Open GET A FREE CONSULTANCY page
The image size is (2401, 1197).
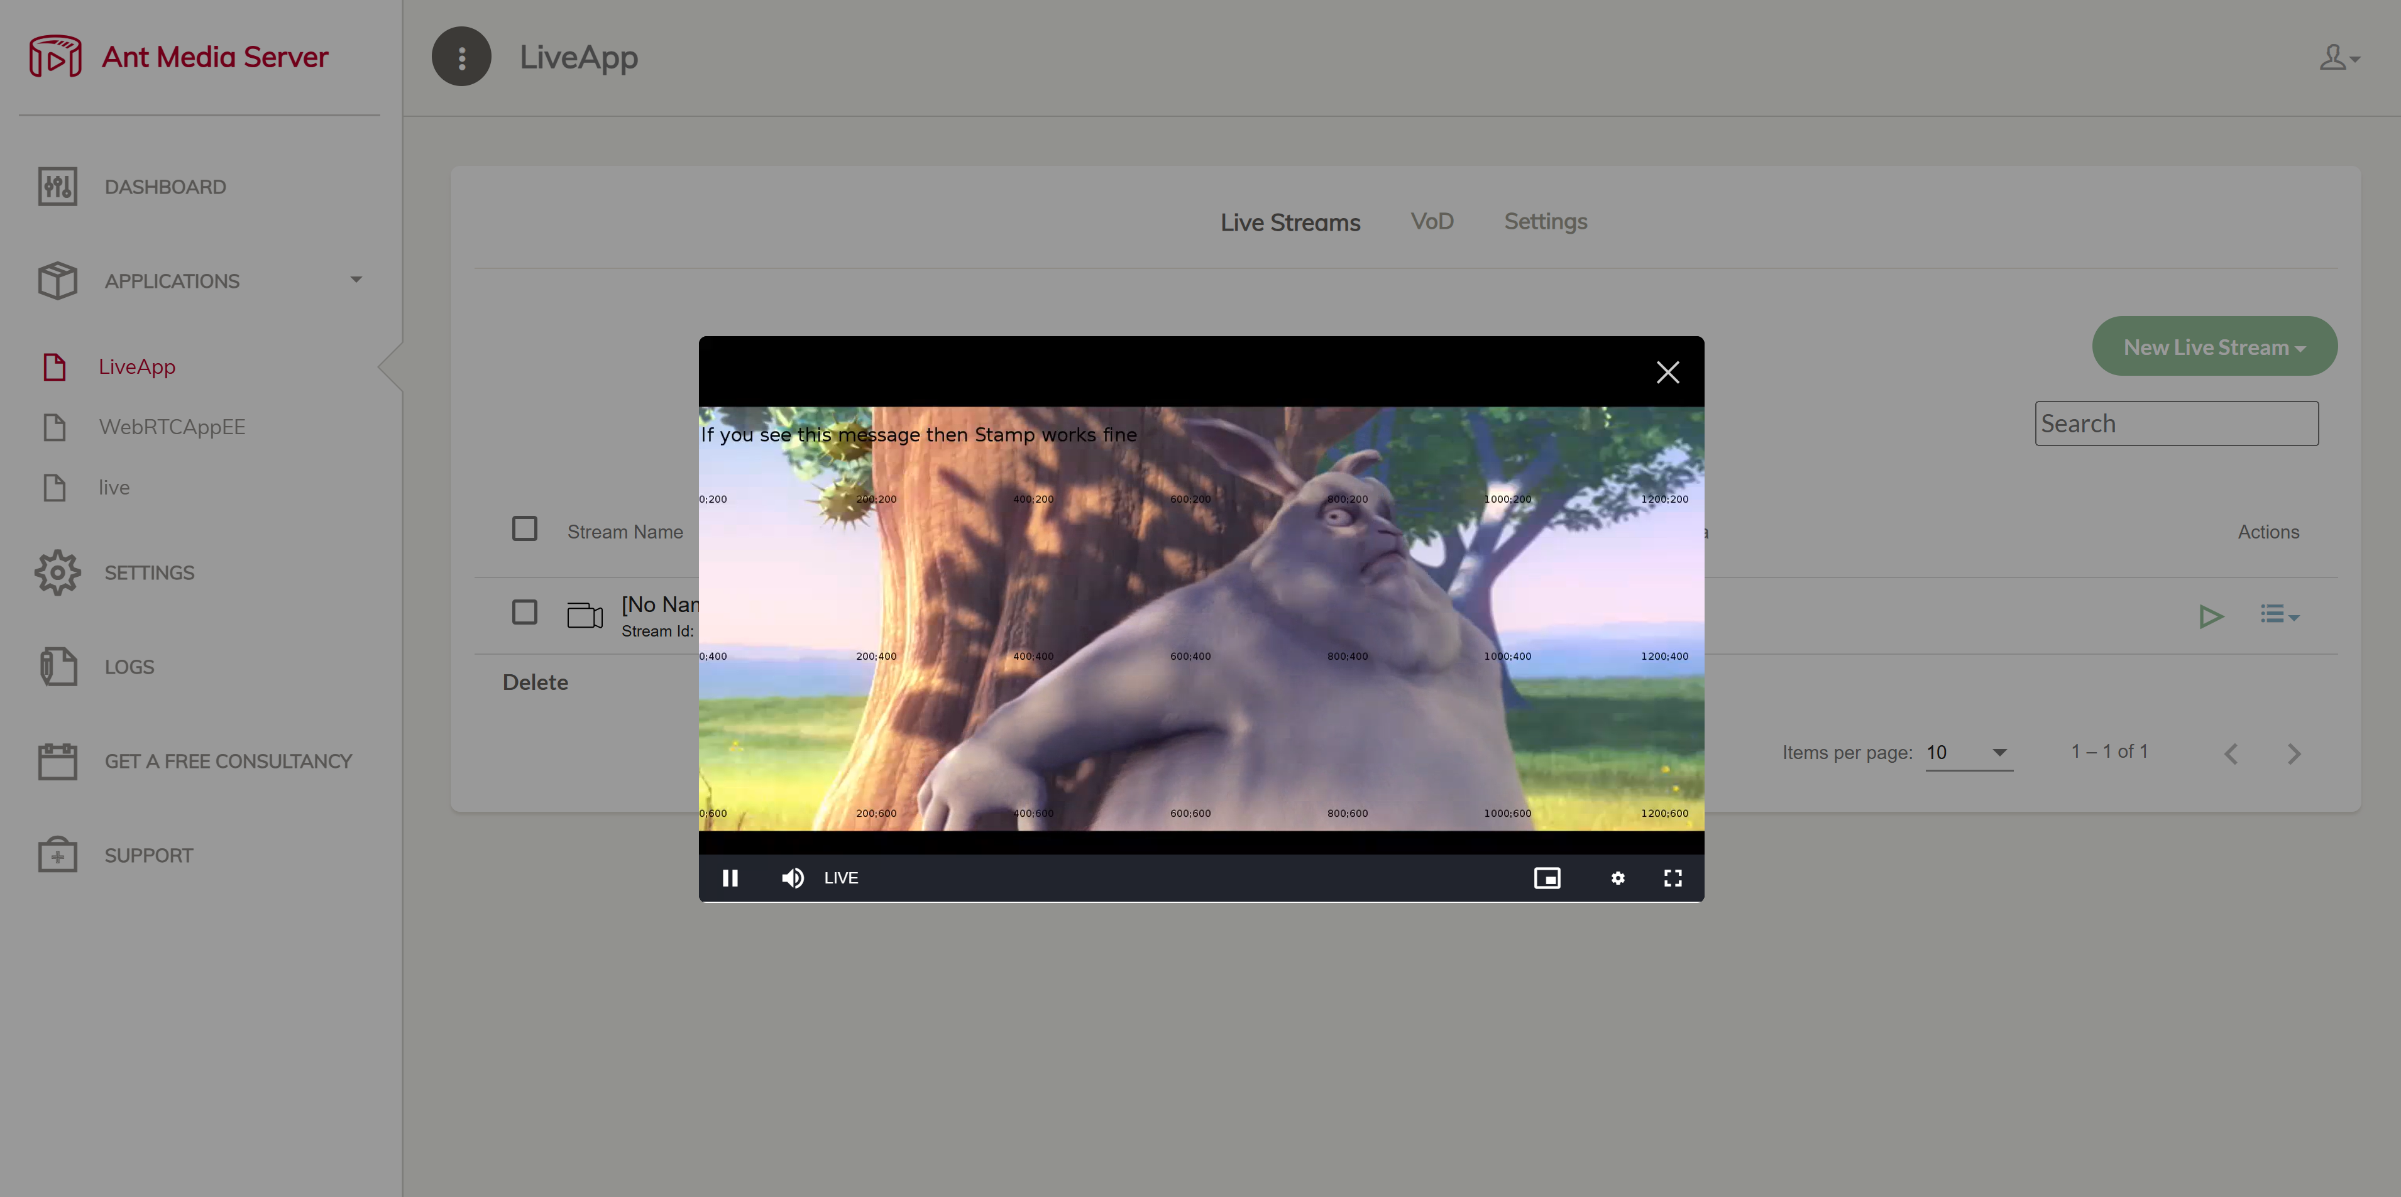click(228, 761)
